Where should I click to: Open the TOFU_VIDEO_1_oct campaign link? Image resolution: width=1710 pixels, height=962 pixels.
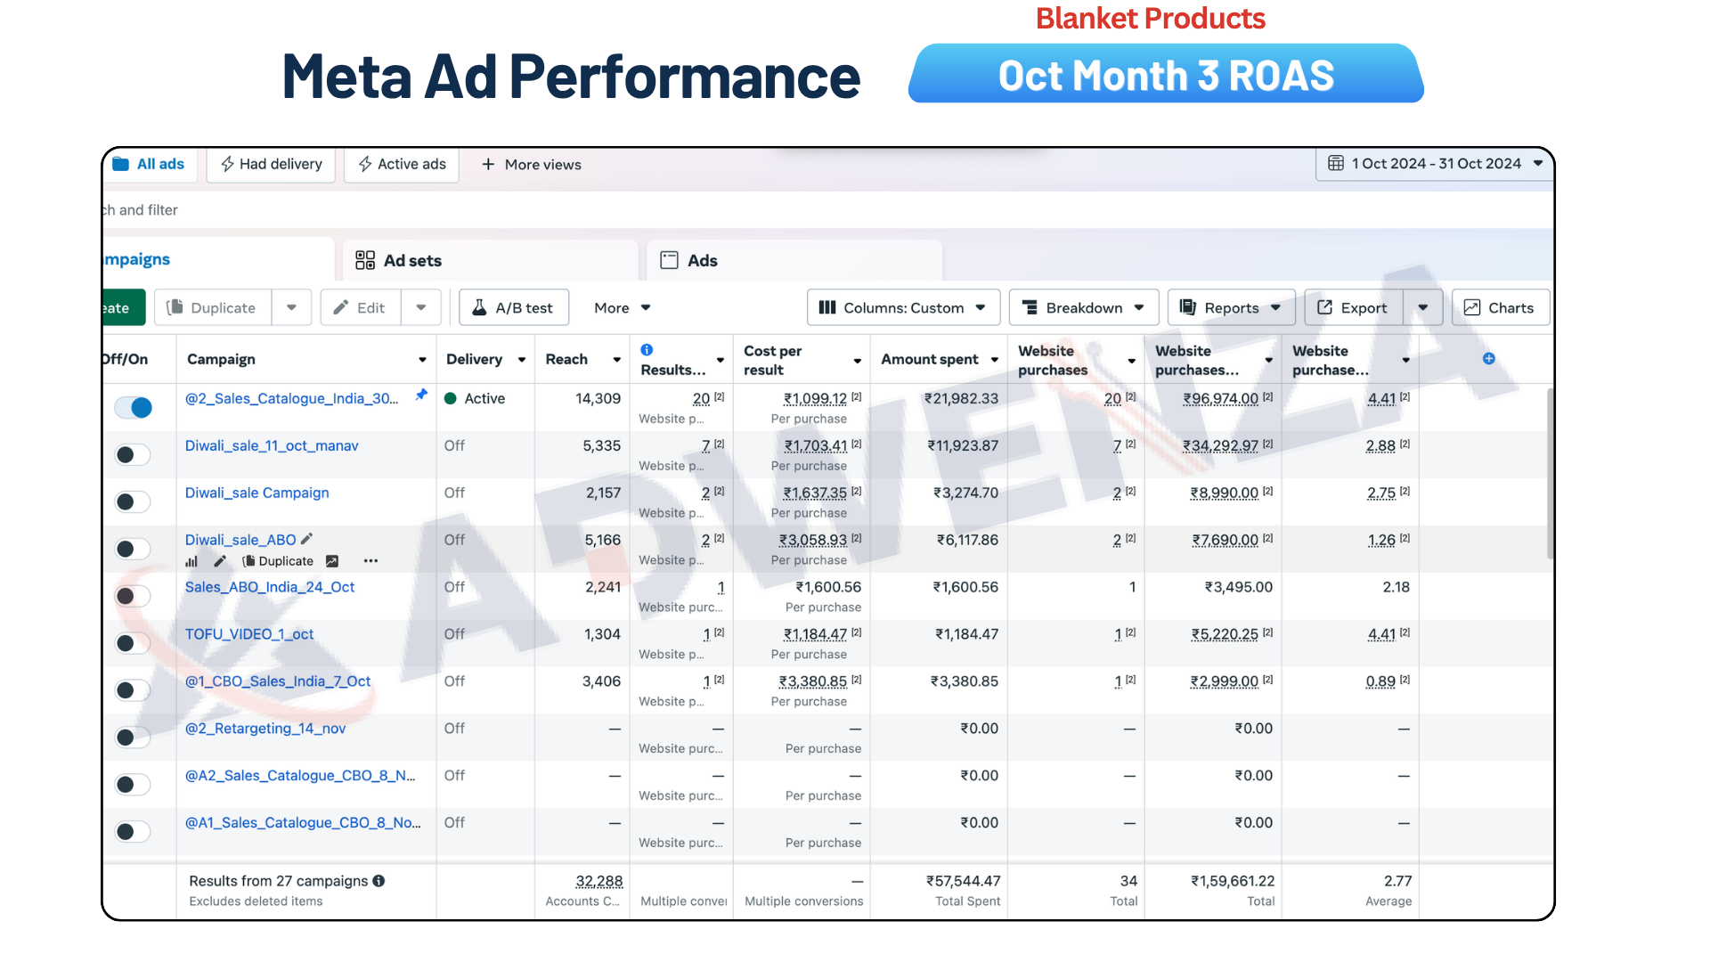pos(249,634)
